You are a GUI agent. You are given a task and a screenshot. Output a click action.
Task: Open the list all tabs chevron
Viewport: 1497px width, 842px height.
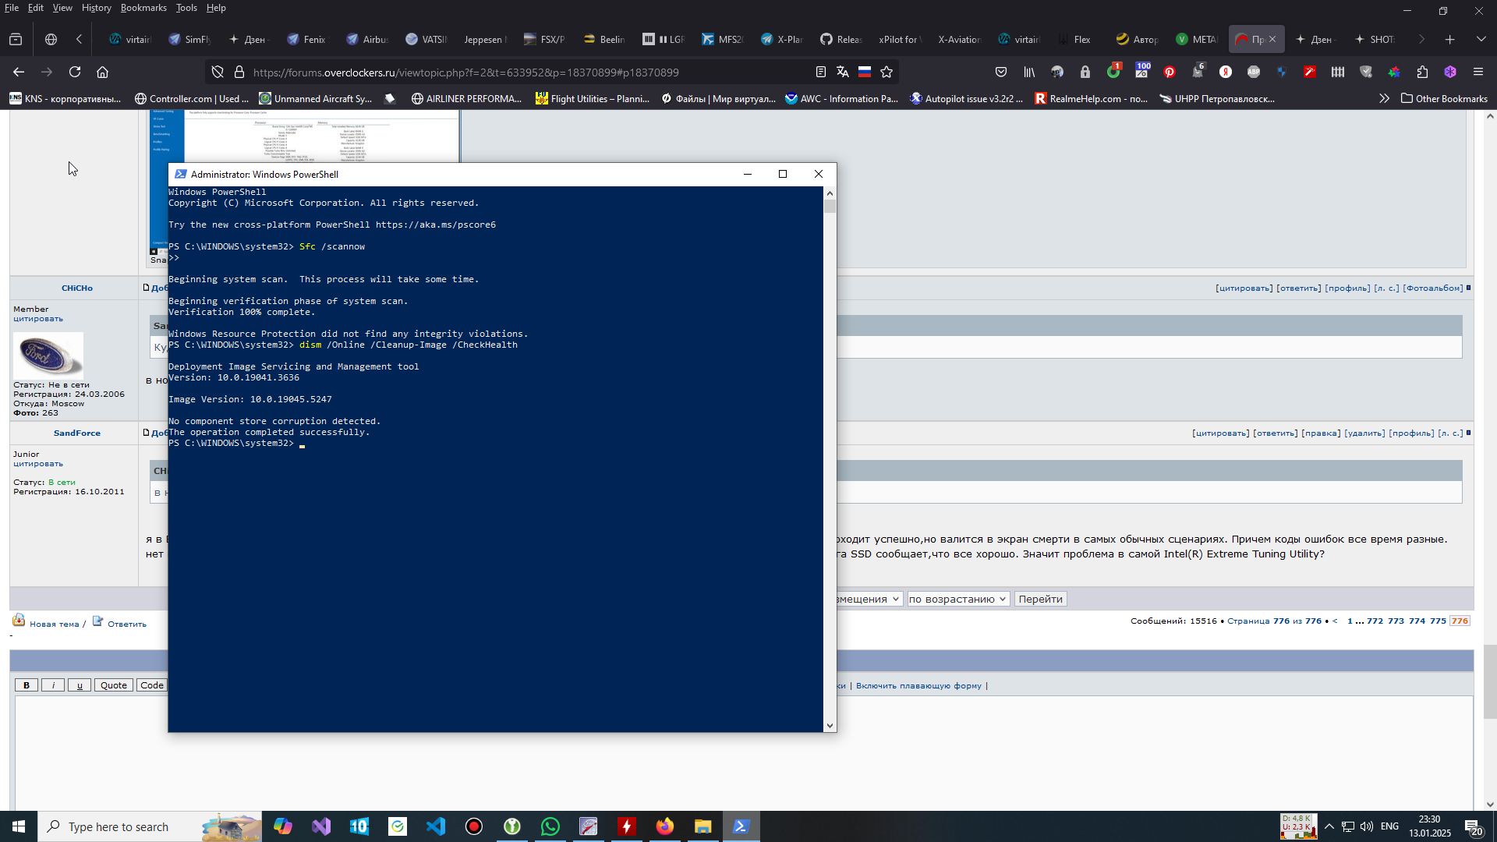(x=1481, y=39)
